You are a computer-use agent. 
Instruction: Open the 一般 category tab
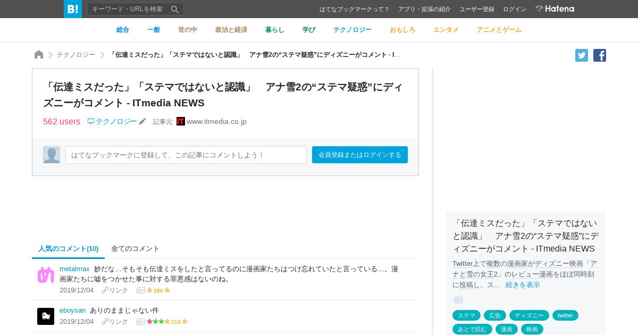click(154, 30)
